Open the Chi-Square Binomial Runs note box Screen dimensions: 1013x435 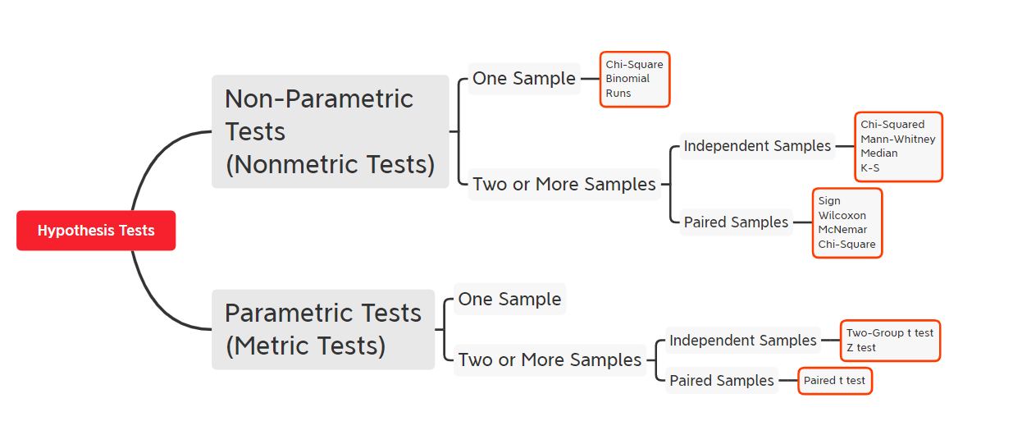click(635, 79)
